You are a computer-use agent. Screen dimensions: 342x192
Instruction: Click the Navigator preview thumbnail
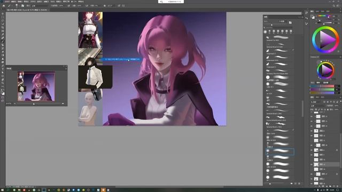[x=36, y=86]
